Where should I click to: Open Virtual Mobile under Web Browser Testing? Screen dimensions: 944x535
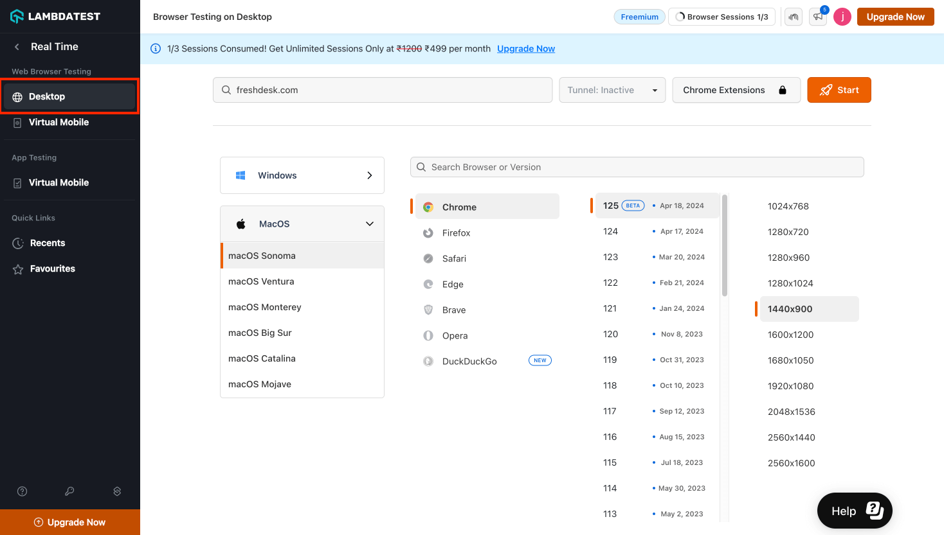coord(59,122)
